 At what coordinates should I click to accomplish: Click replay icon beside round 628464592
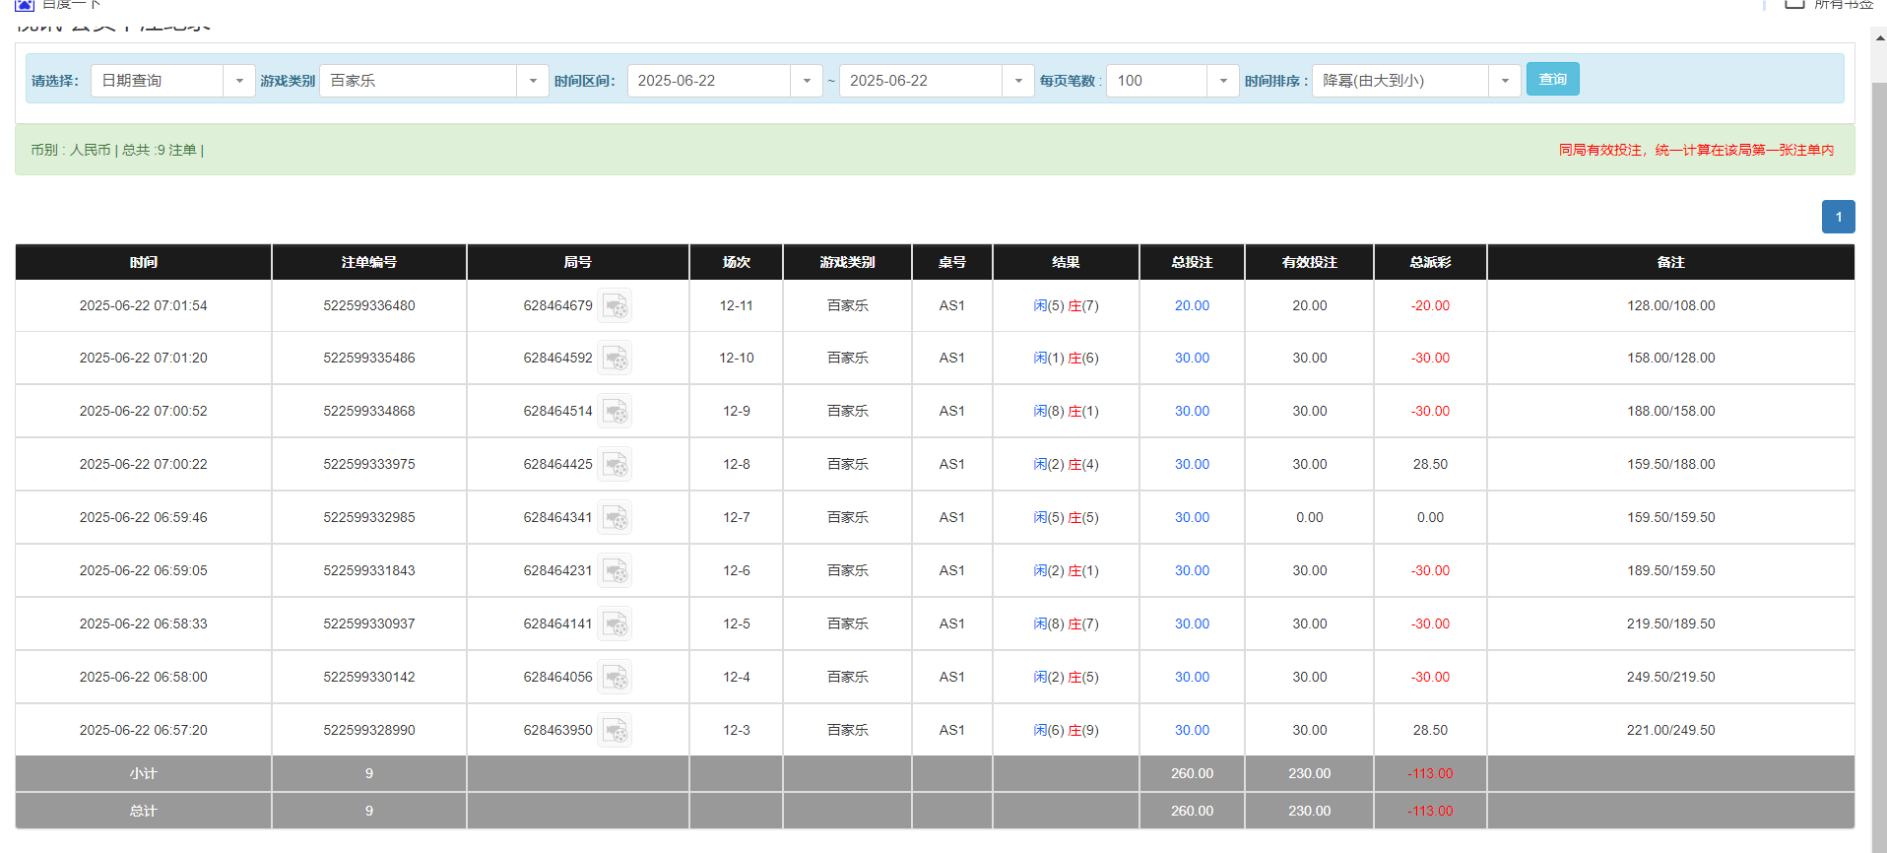615,359
